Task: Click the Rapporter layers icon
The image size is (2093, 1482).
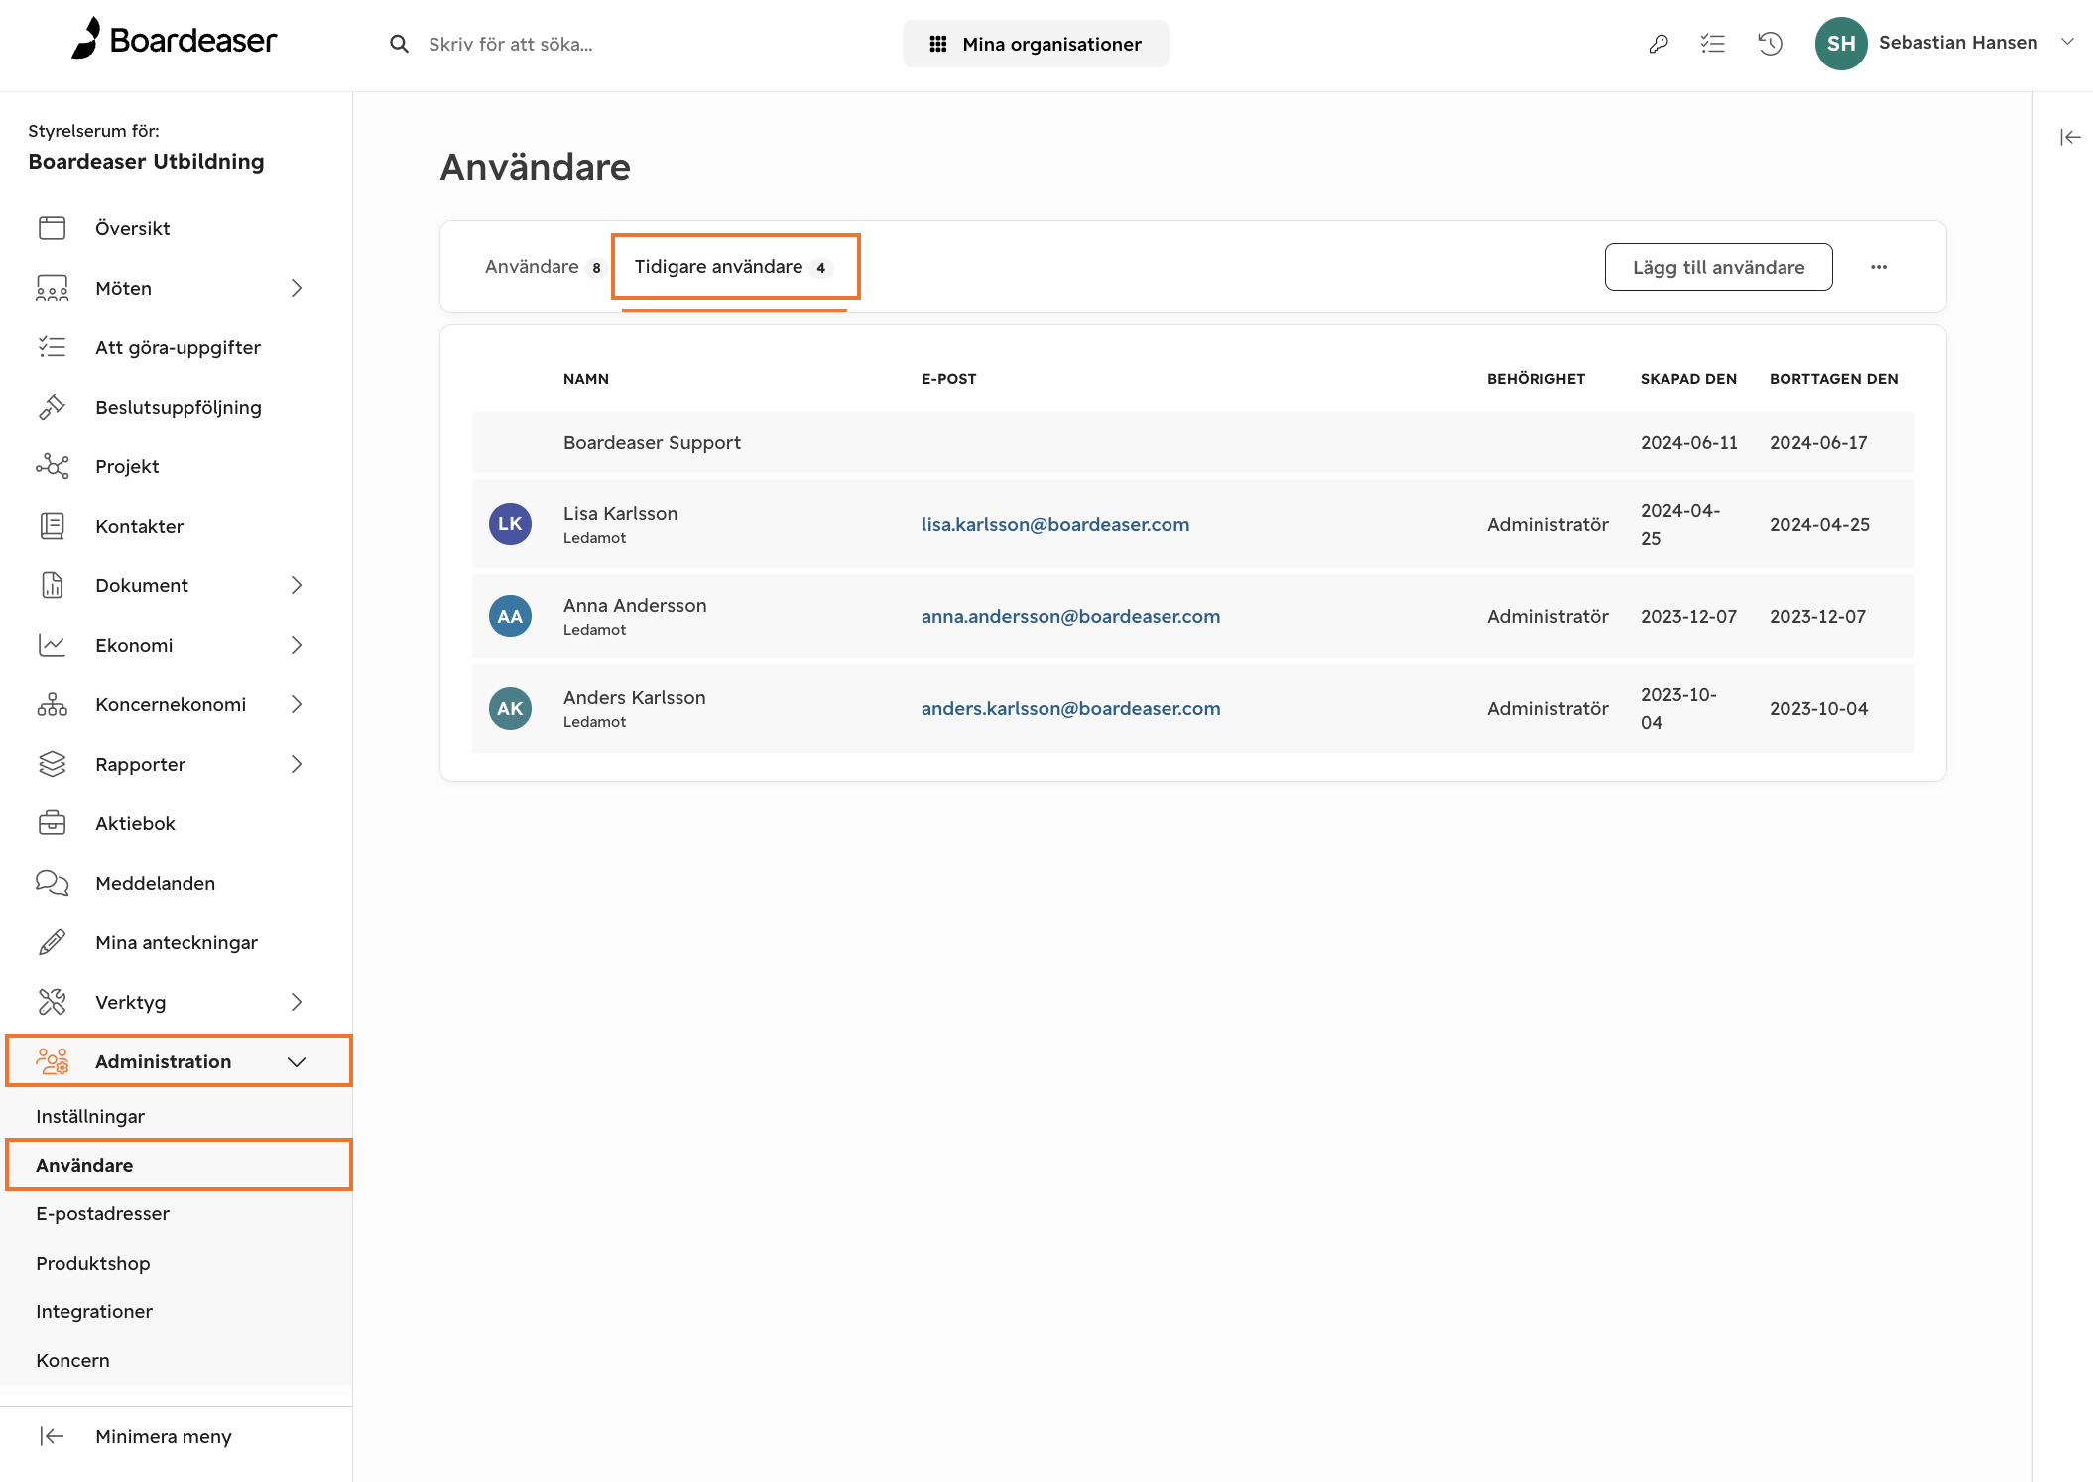Action: 53,764
